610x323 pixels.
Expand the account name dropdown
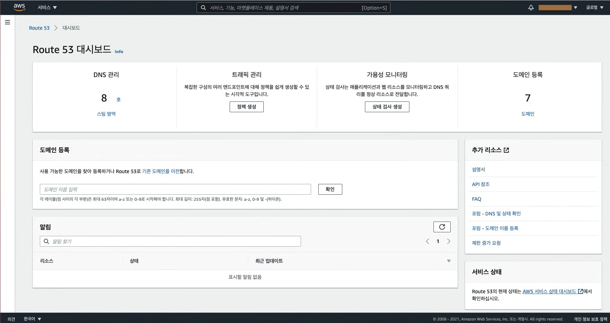pyautogui.click(x=558, y=8)
